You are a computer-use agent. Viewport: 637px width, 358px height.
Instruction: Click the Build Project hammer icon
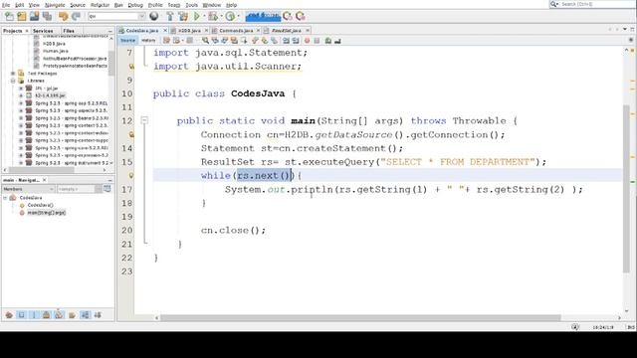pyautogui.click(x=170, y=16)
